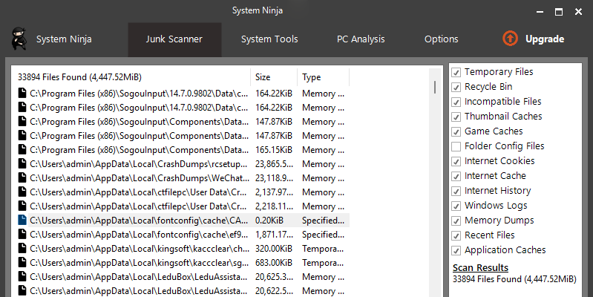Click '33894 Files Found (4,447.52MiB)' under Scan Results
593x297 pixels.
514,279
